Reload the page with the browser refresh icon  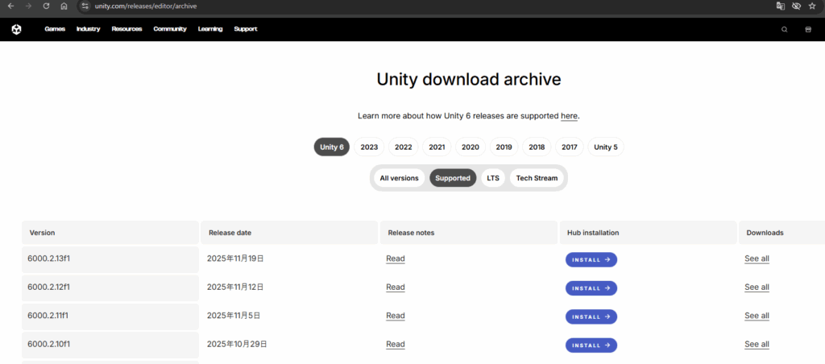[46, 6]
